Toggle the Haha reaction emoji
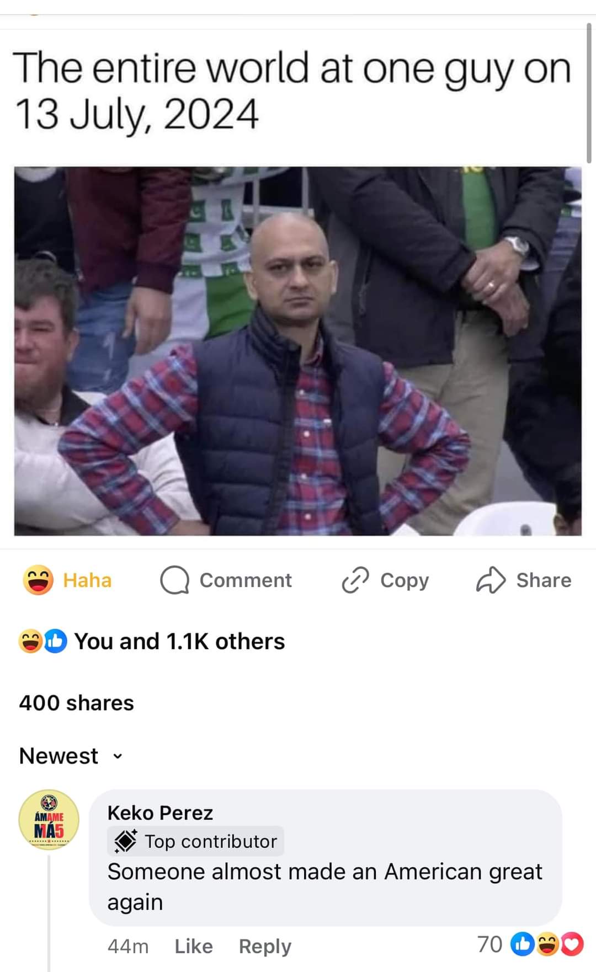 pos(38,580)
